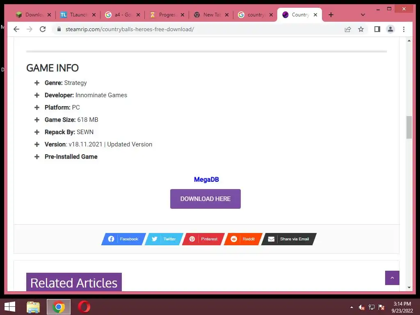Go back to the previous page

16,29
